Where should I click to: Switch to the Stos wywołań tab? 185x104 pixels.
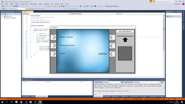107,96
